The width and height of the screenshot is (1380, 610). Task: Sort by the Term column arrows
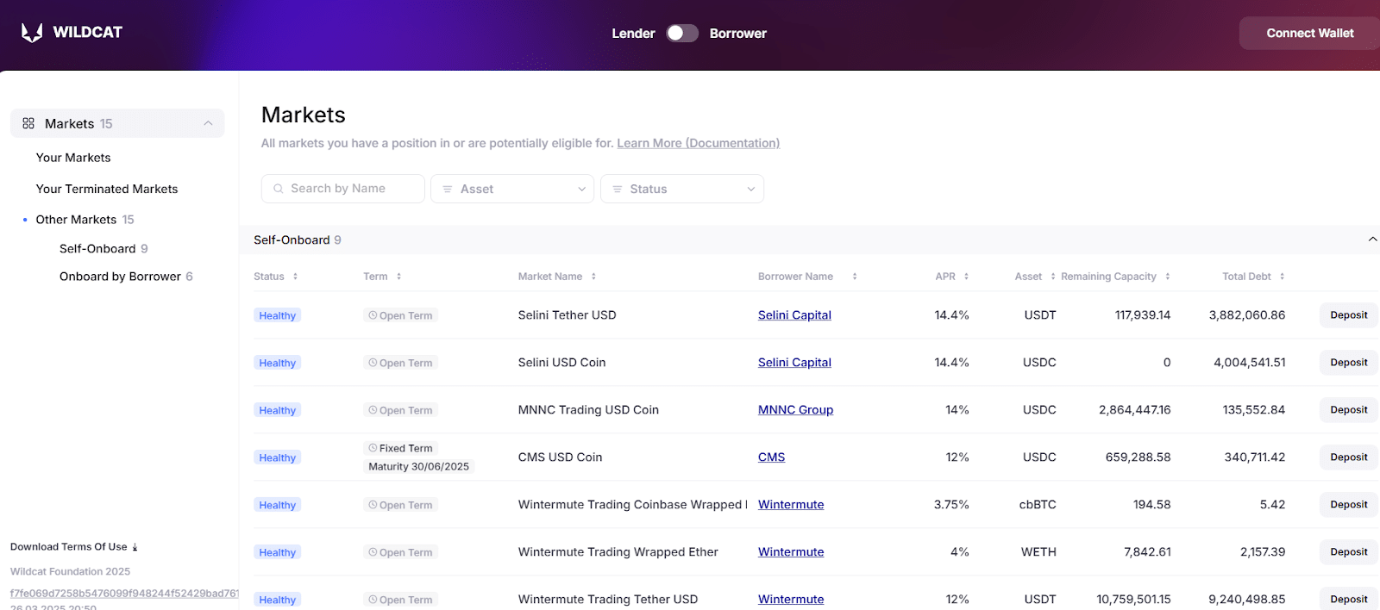(398, 277)
